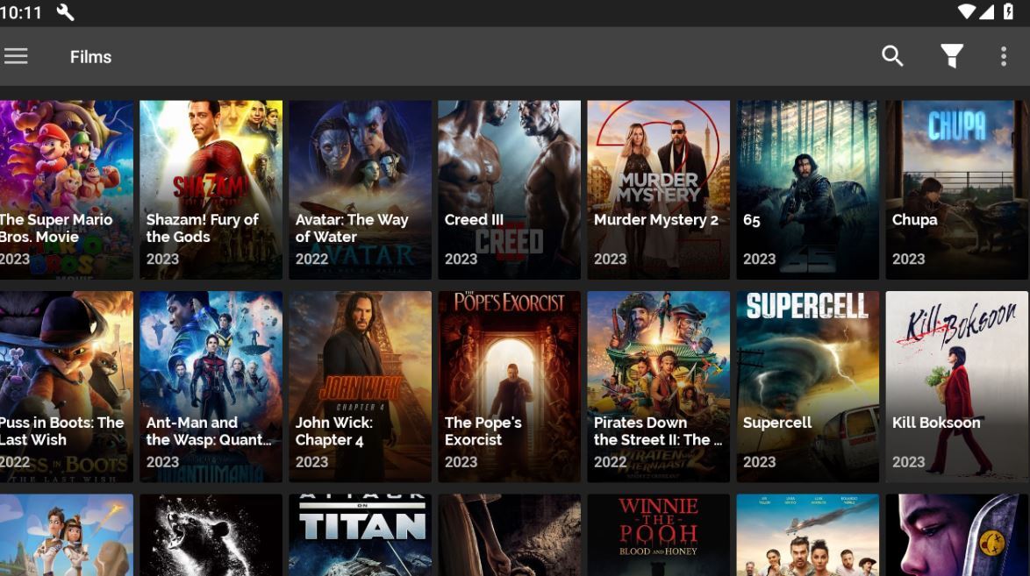
Task: Tap the wrench icon in status bar
Action: click(65, 11)
